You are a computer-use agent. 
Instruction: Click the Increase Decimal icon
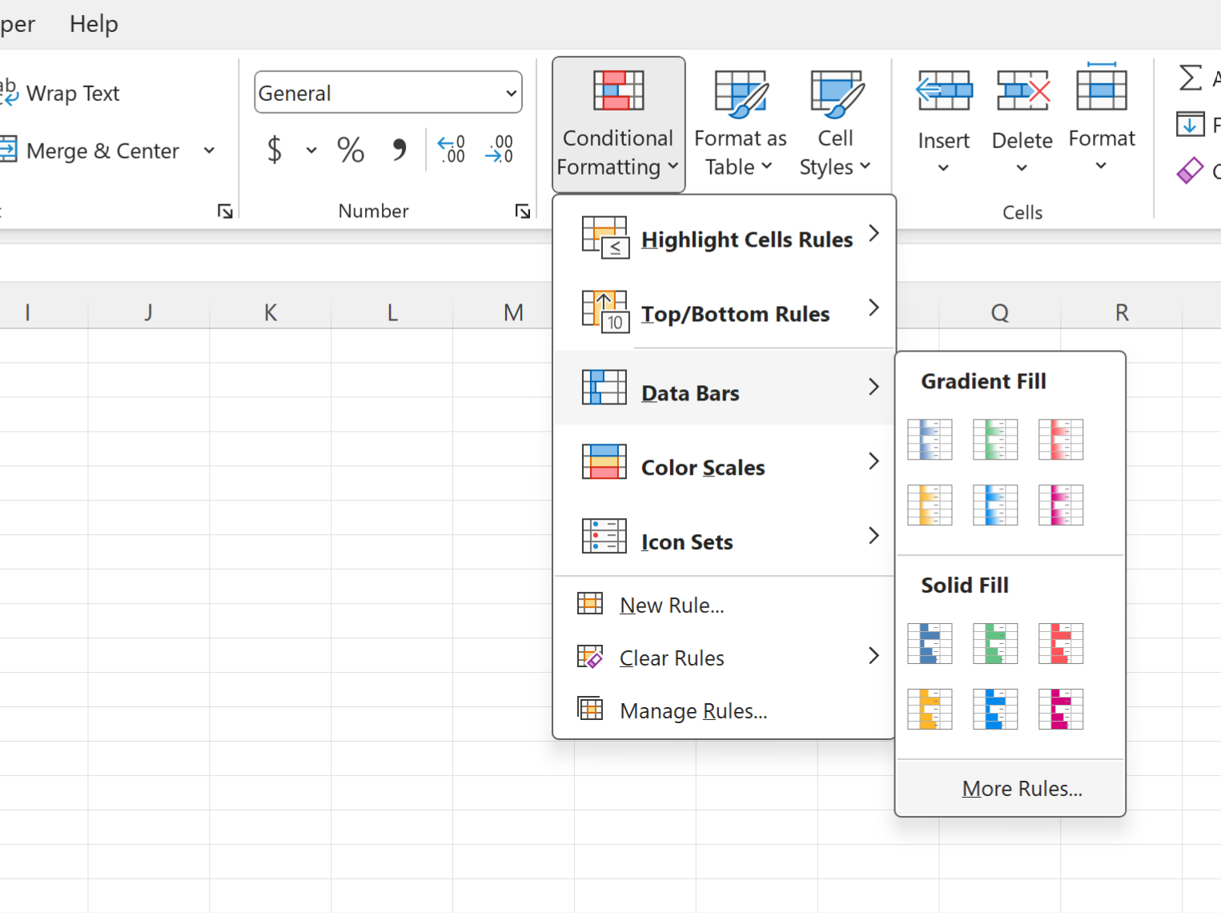tap(452, 150)
